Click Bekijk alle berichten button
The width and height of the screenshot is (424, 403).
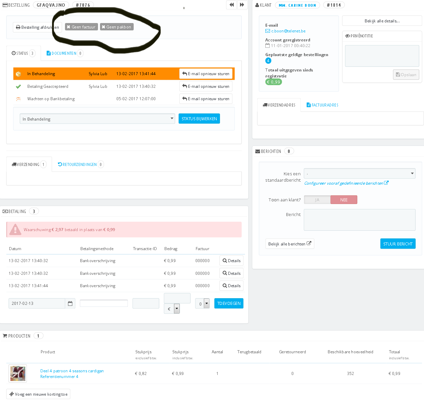(290, 244)
